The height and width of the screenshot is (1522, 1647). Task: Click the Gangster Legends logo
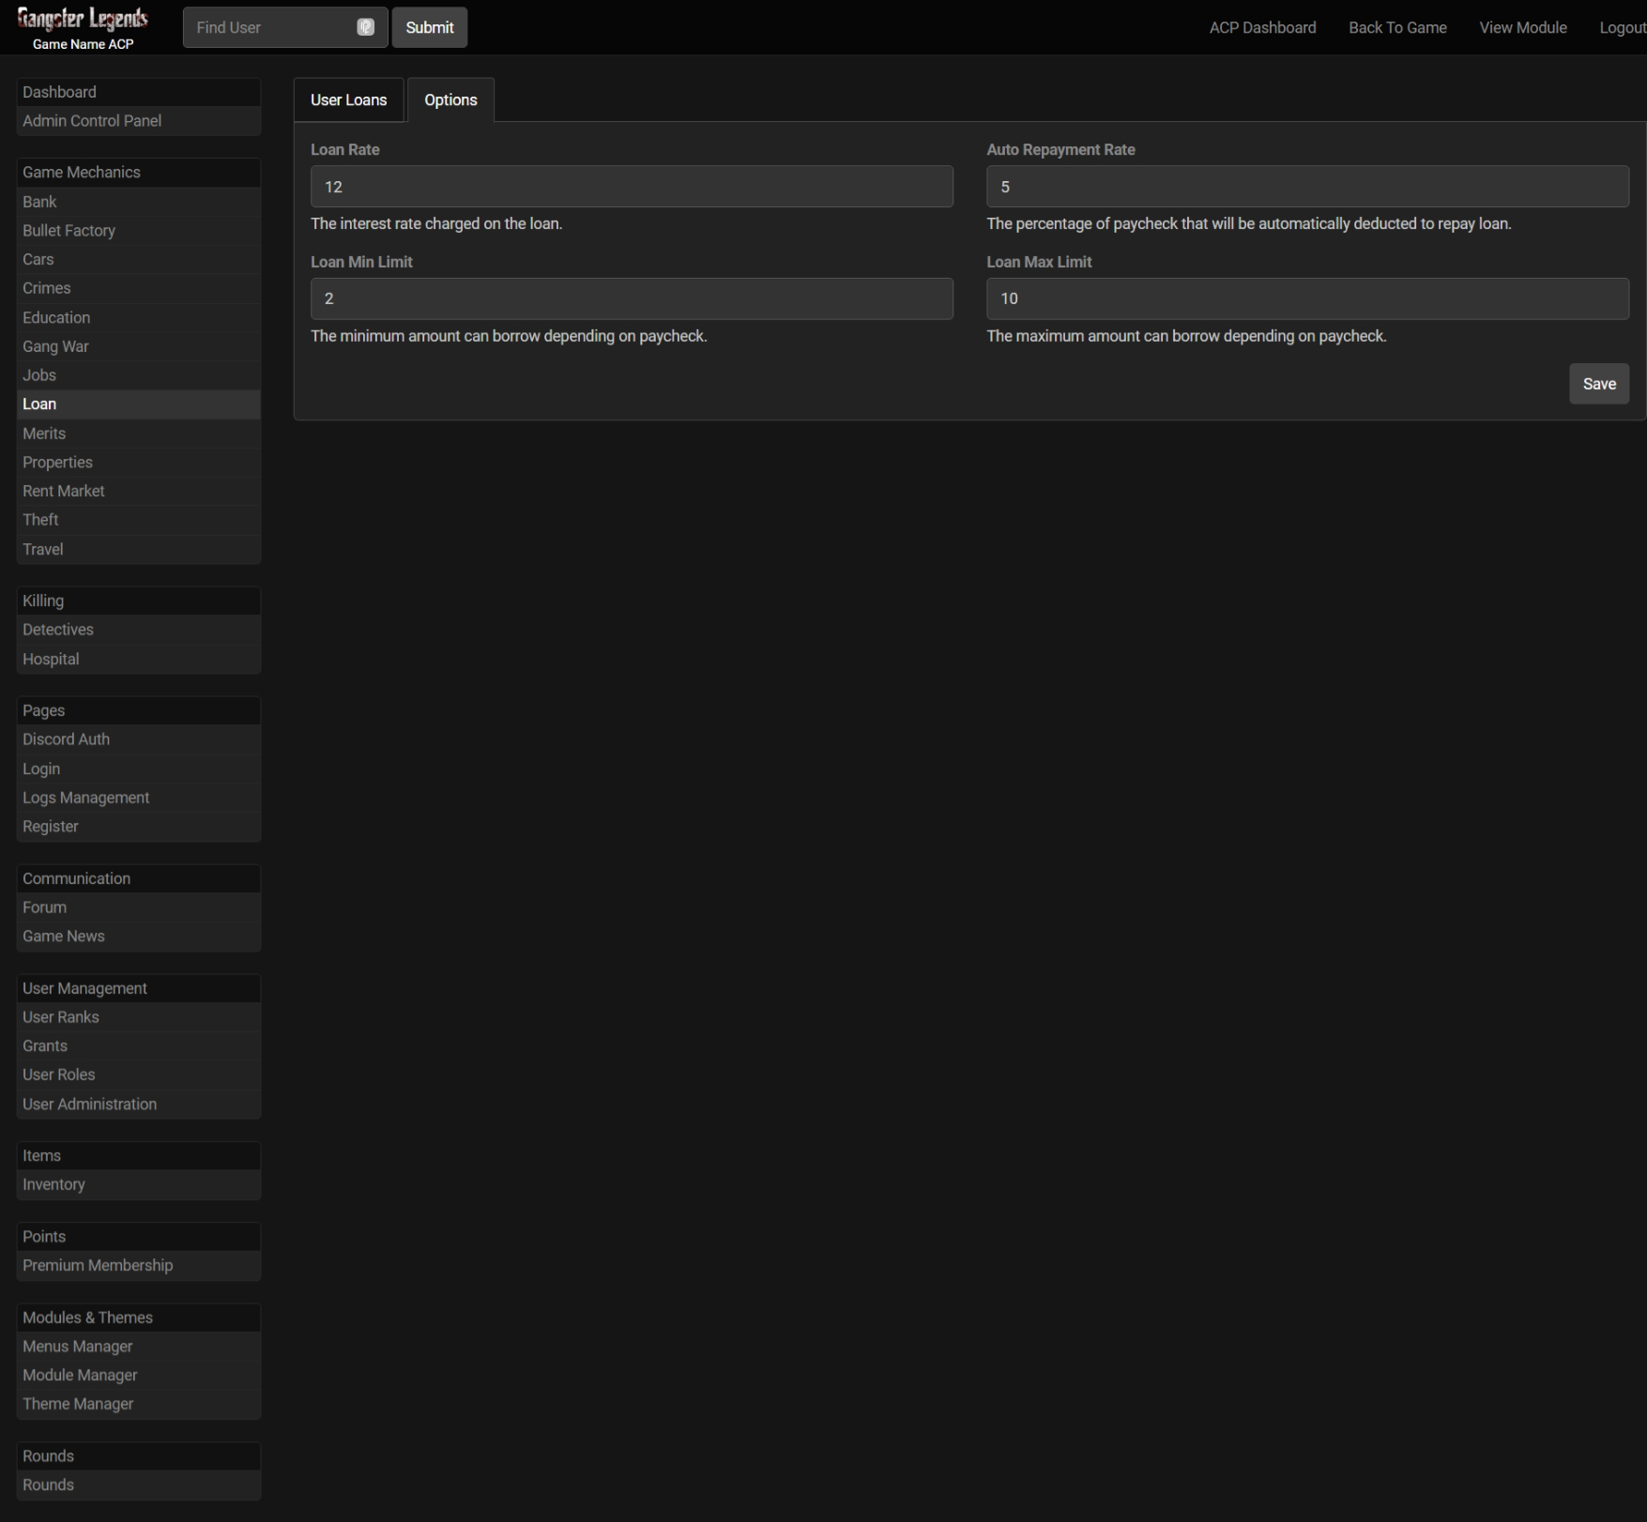83,20
